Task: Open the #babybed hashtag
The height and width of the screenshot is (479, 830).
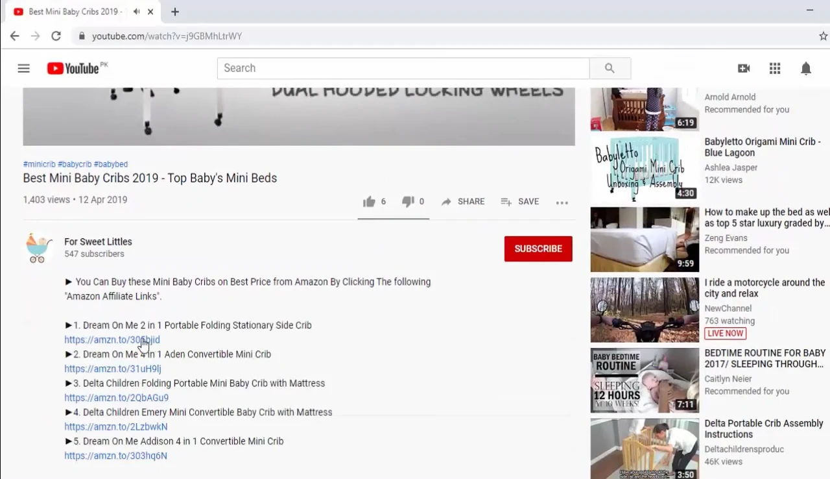Action: click(x=111, y=164)
